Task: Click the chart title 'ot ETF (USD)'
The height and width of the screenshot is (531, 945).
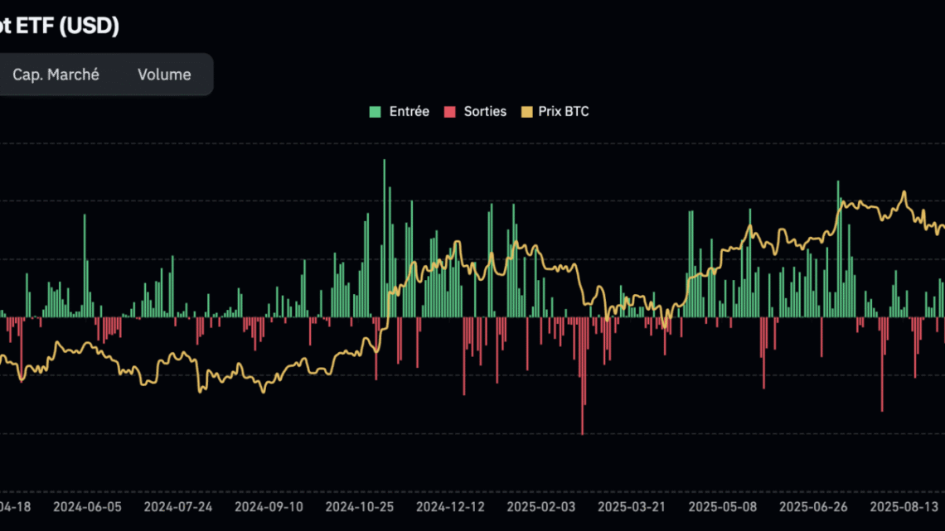Action: click(60, 26)
